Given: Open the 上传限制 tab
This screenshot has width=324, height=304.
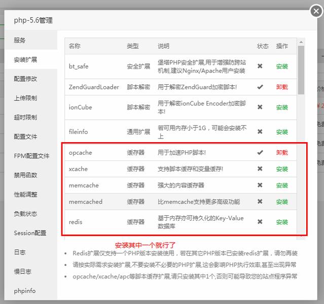Looking at the screenshot, I should click(31, 98).
